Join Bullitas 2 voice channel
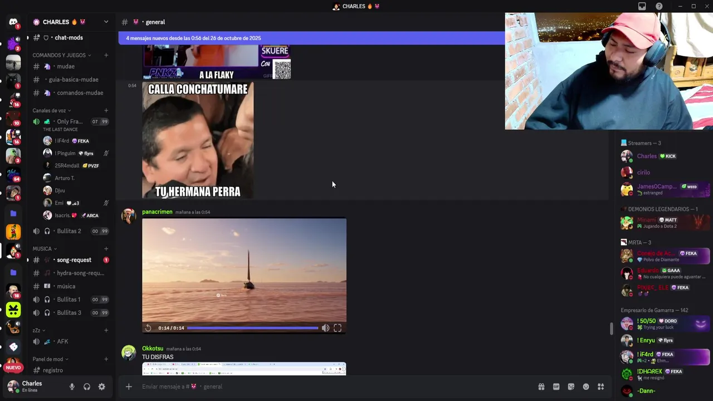The width and height of the screenshot is (713, 401). pyautogui.click(x=71, y=231)
